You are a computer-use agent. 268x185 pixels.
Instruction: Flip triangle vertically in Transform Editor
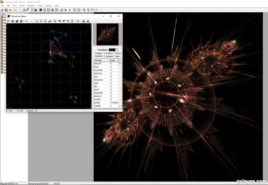click(72, 21)
